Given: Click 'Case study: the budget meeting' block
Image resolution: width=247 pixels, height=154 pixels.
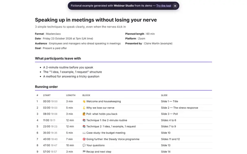Looking at the screenshot, I should 106,133.
